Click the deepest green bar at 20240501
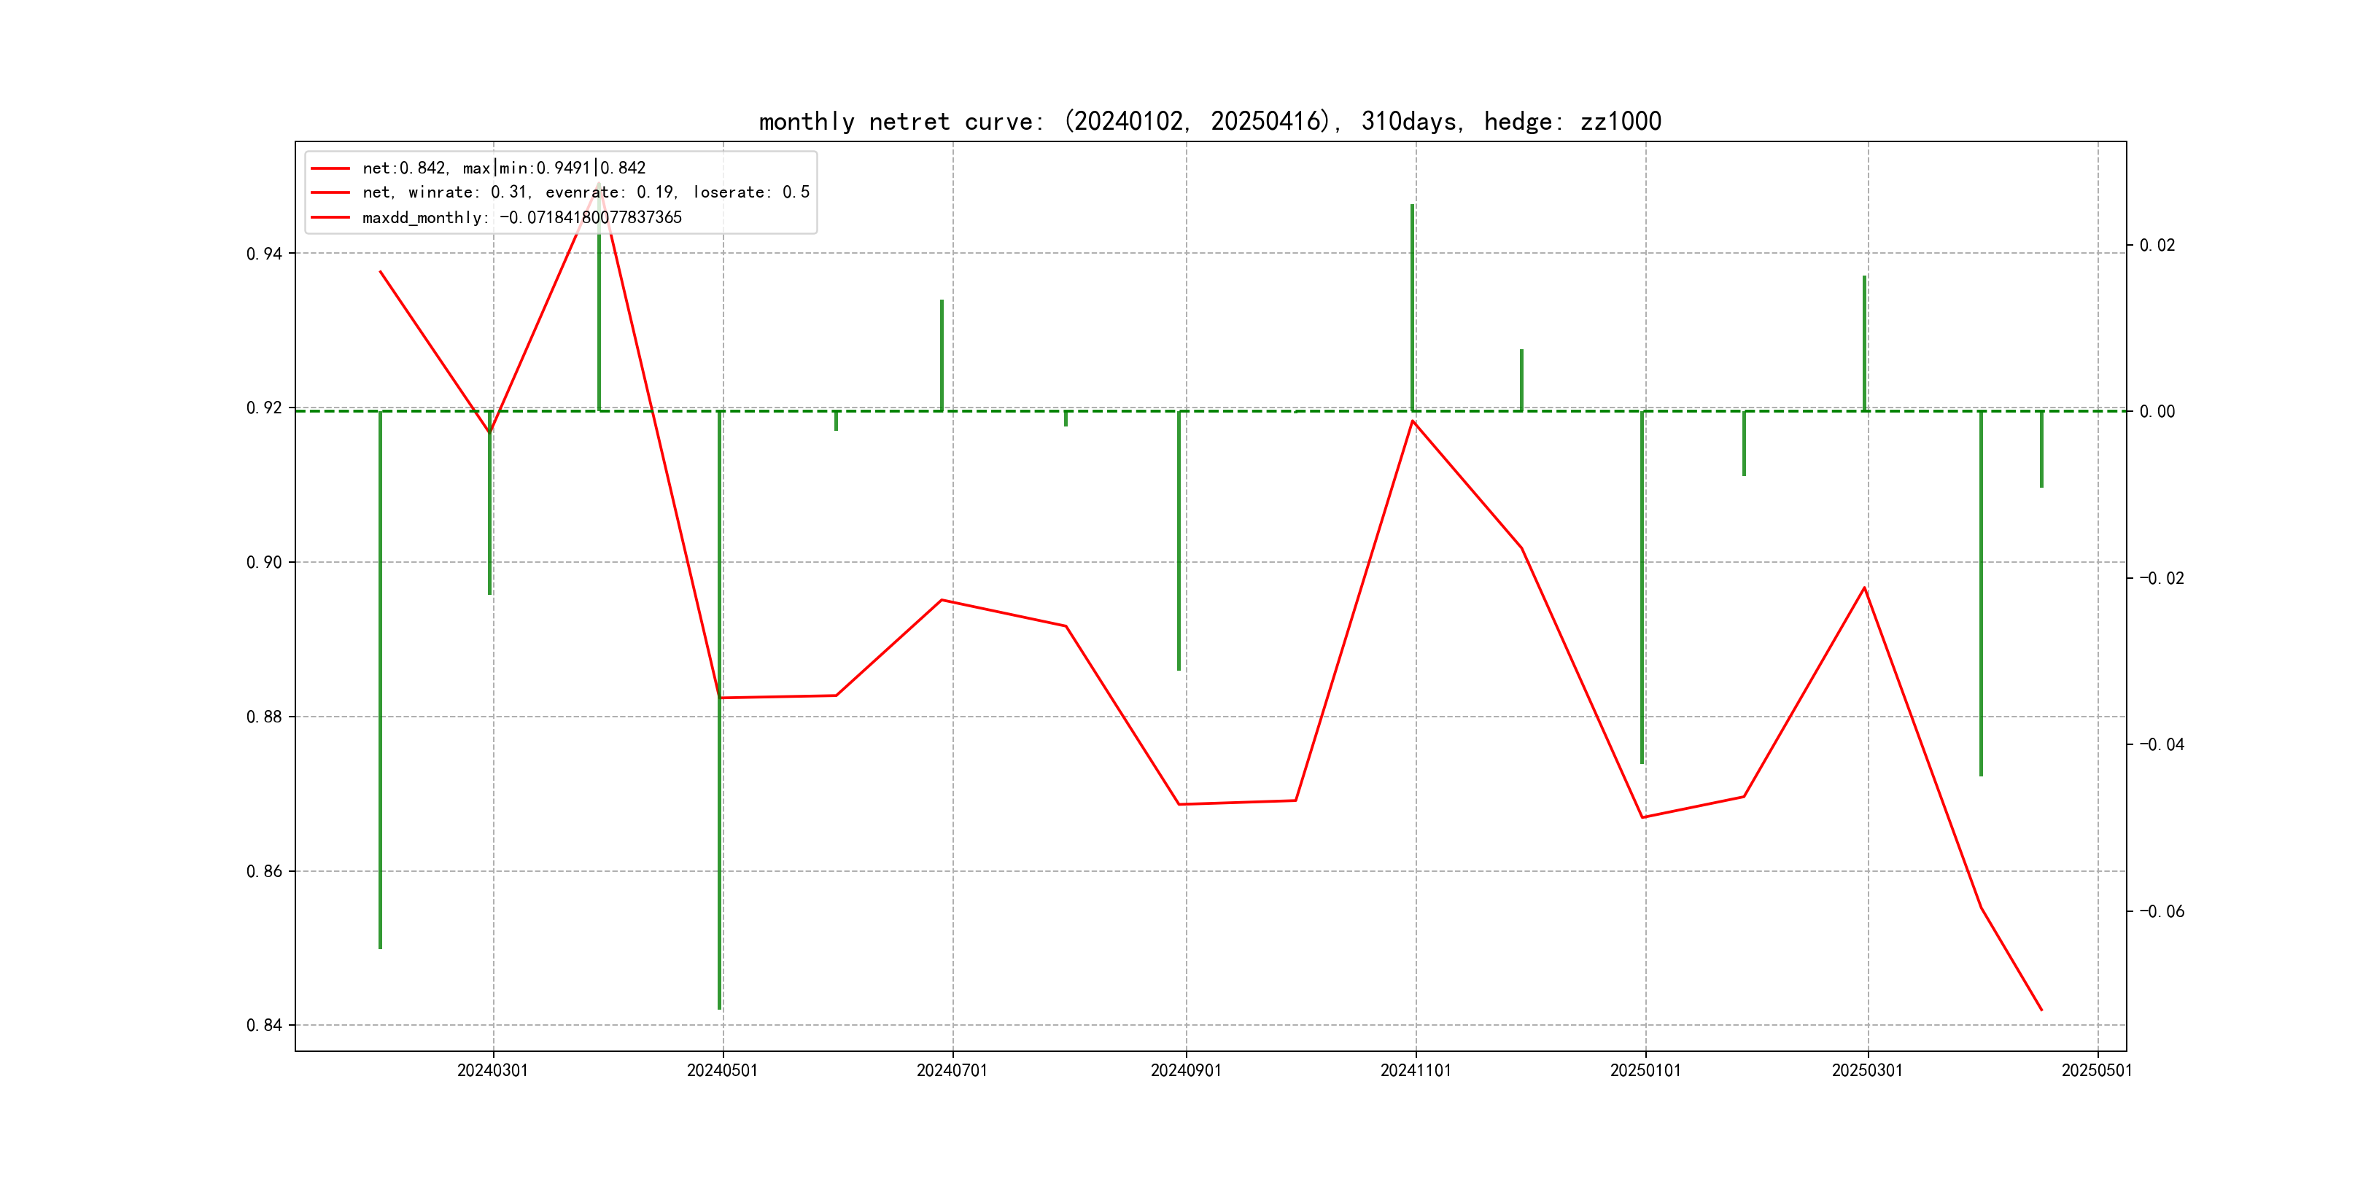Image resolution: width=2363 pixels, height=1181 pixels. [720, 733]
